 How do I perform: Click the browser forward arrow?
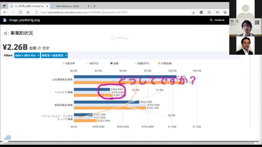point(13,12)
